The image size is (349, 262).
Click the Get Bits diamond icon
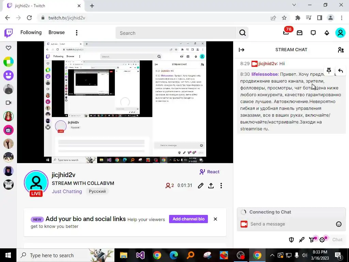click(x=327, y=33)
